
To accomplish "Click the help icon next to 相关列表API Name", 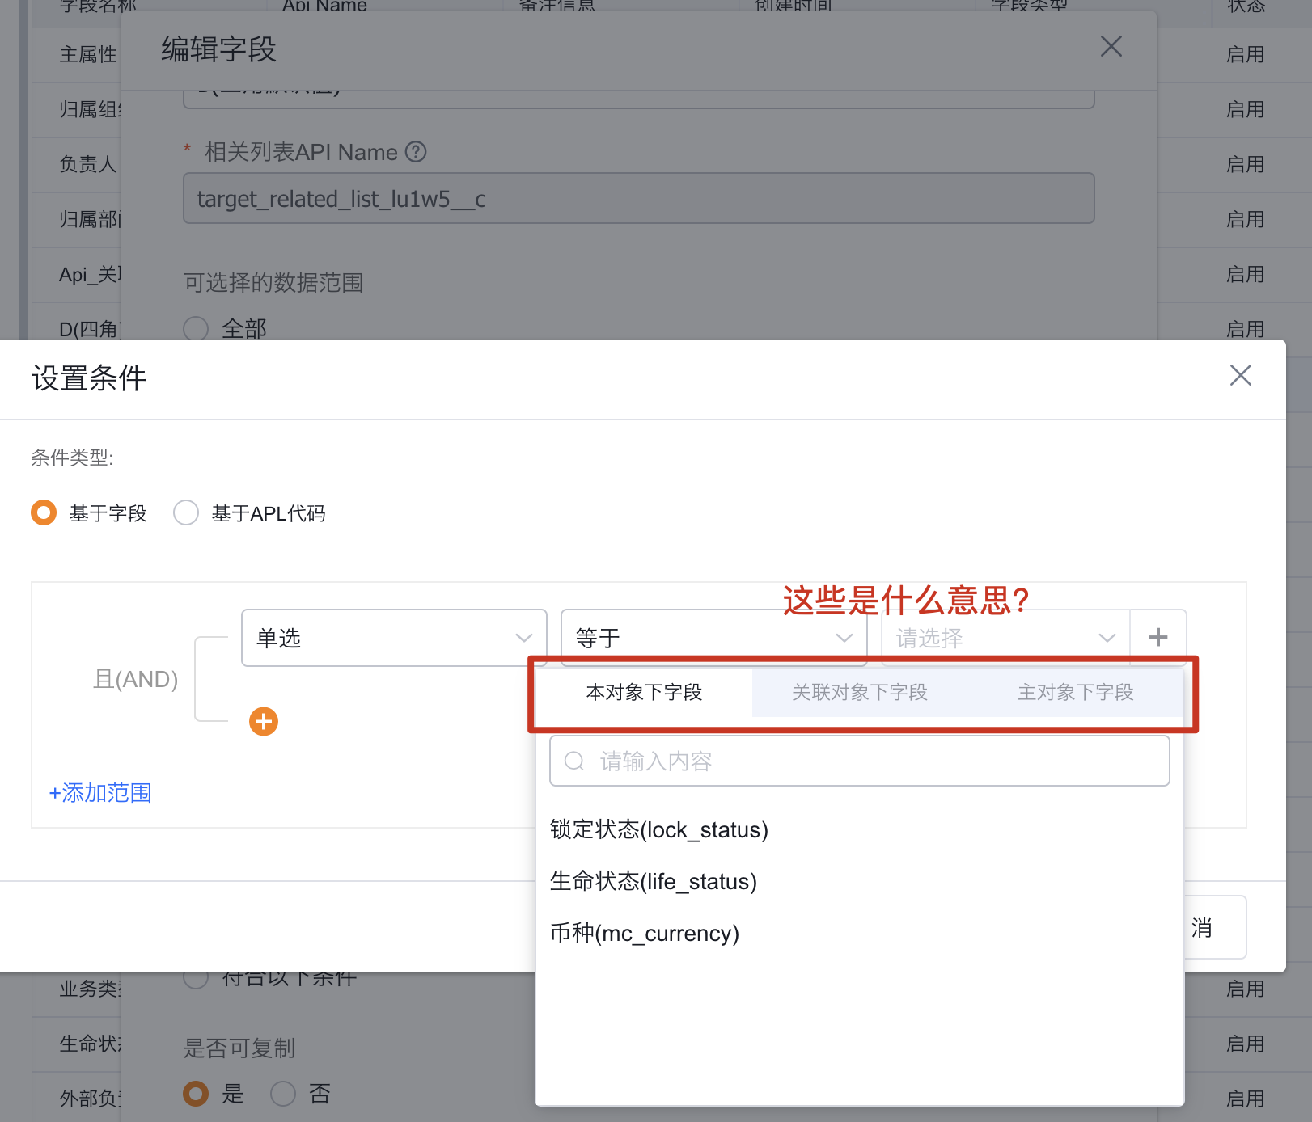I will [416, 152].
